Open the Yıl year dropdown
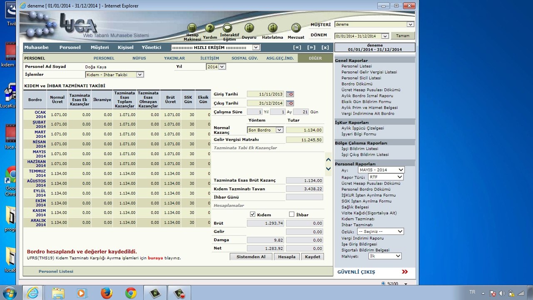Viewport: 533px width, 300px height. coord(216,67)
